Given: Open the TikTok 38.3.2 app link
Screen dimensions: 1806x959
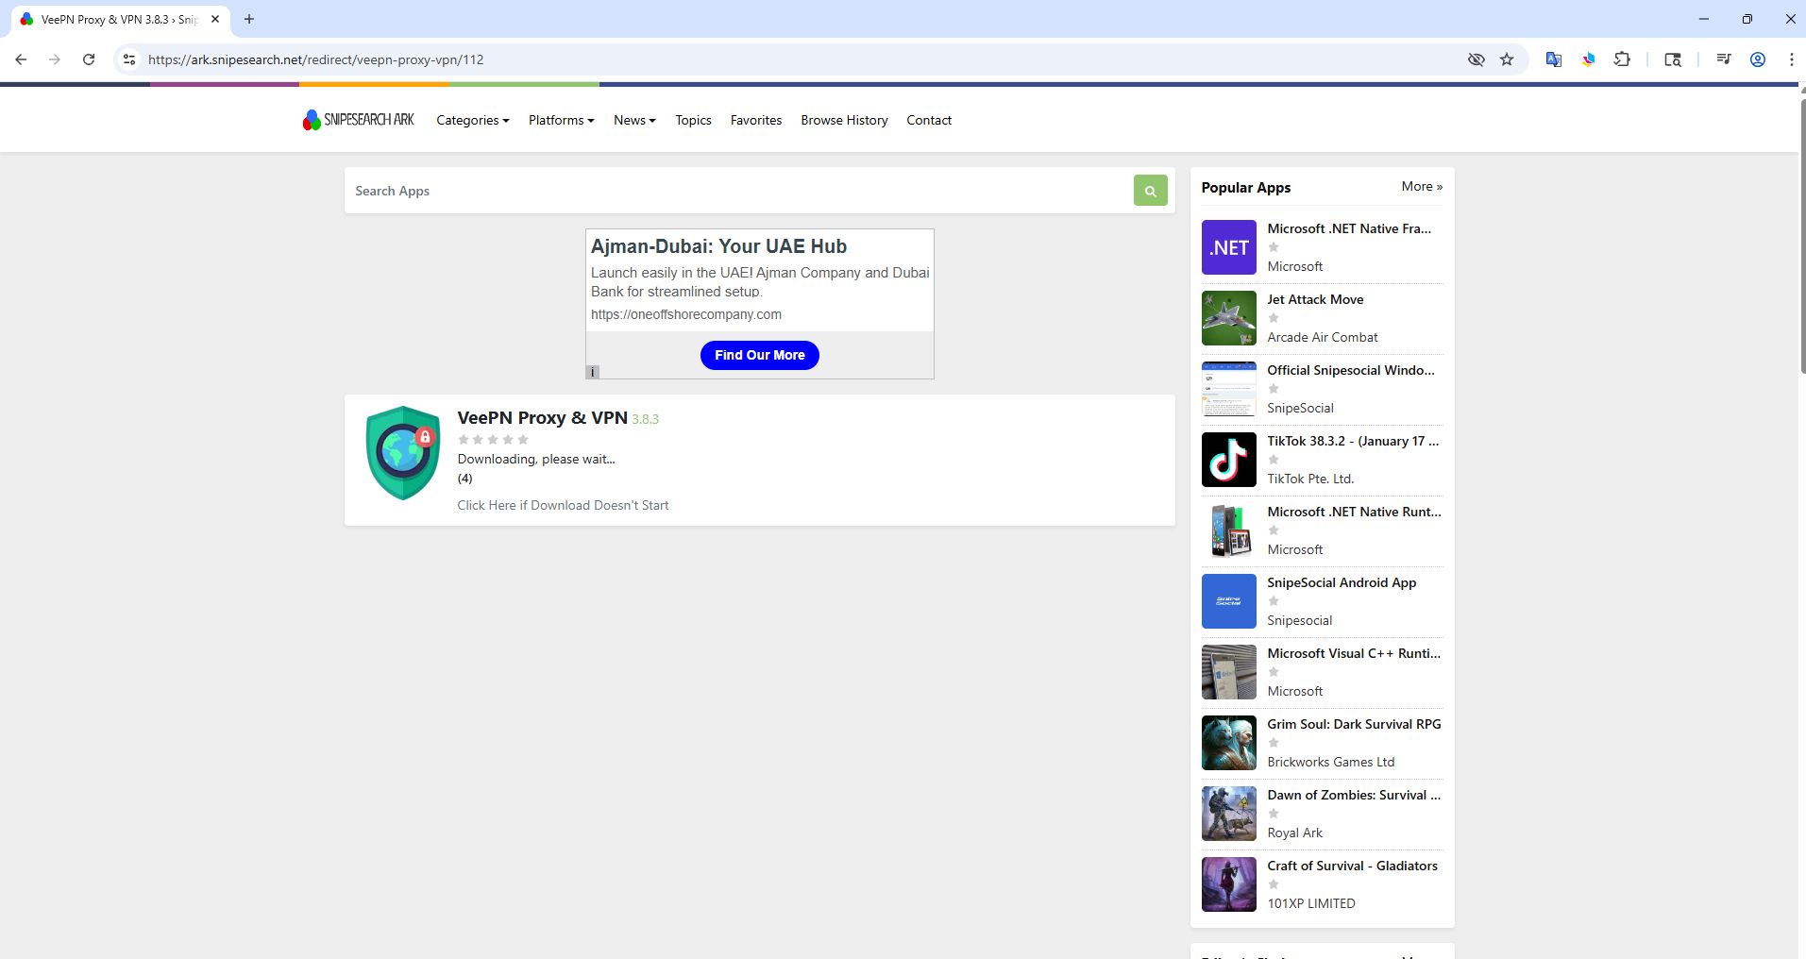Looking at the screenshot, I should pos(1353,441).
